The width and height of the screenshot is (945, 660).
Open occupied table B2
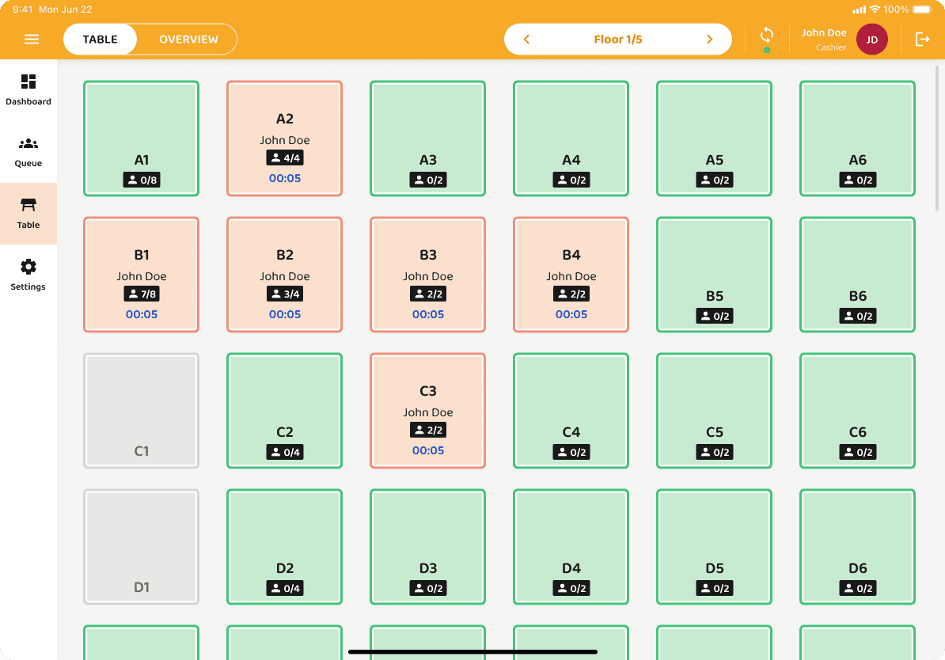click(284, 275)
